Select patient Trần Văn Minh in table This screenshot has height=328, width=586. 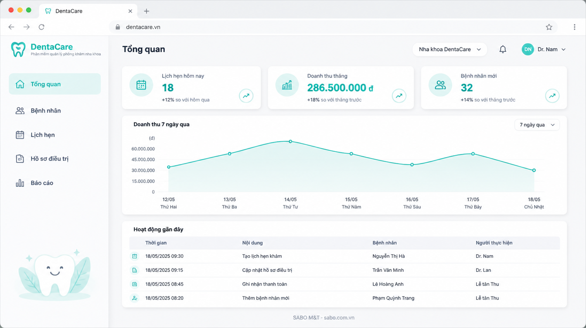click(388, 270)
